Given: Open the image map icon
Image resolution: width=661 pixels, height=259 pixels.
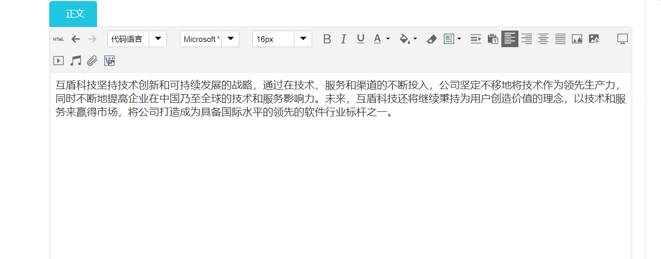Looking at the screenshot, I should click(x=109, y=61).
